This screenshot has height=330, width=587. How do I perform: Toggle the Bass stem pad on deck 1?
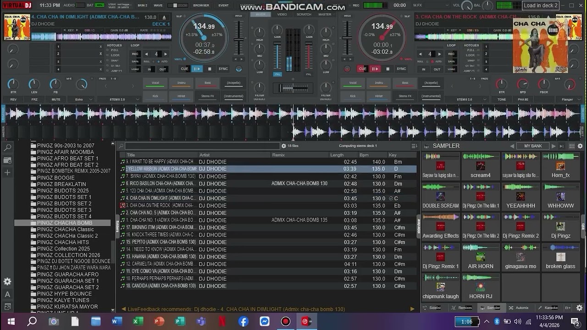(207, 83)
